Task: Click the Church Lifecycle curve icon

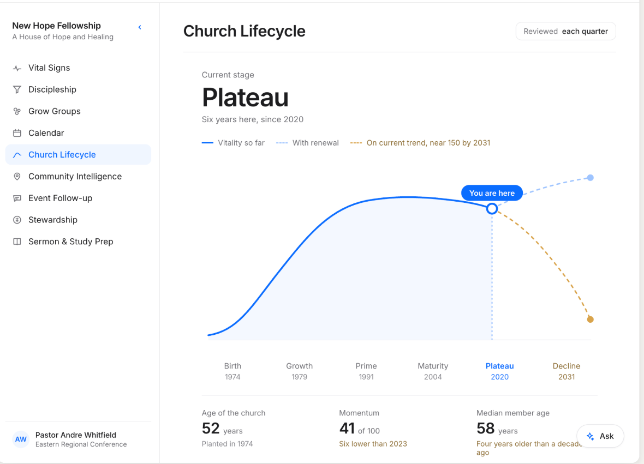Action: tap(17, 155)
